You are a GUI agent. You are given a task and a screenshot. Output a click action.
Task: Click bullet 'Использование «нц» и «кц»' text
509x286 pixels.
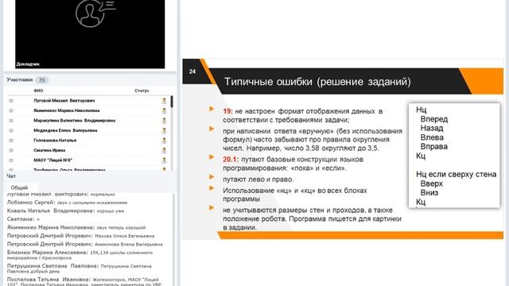tap(295, 195)
